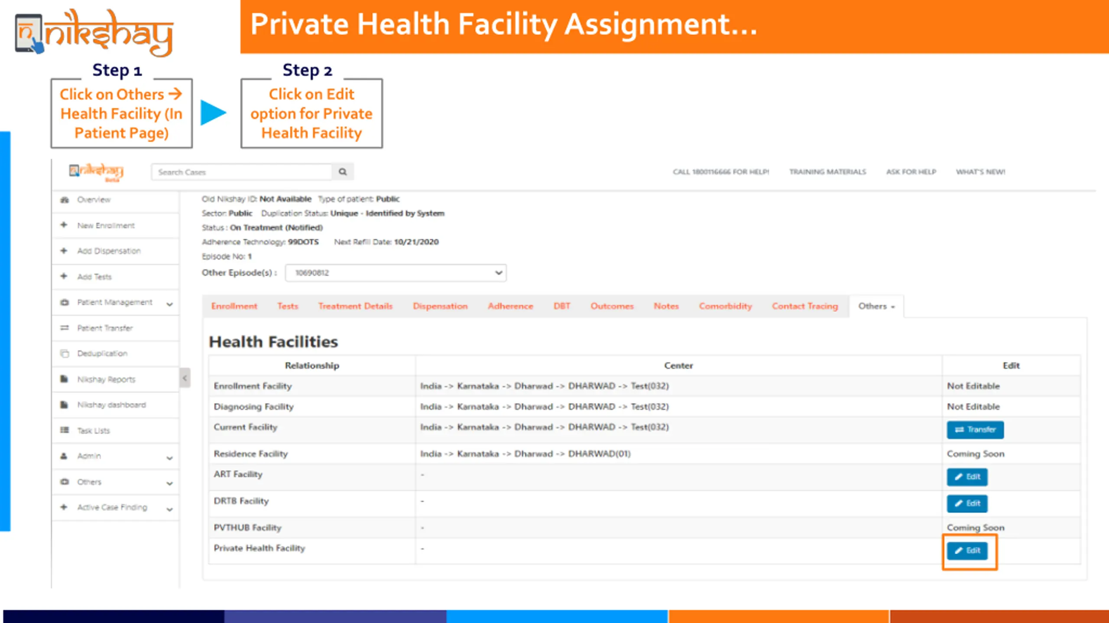Click the Add Dispensation plus icon
Viewport: 1109px width, 623px height.
(x=64, y=250)
